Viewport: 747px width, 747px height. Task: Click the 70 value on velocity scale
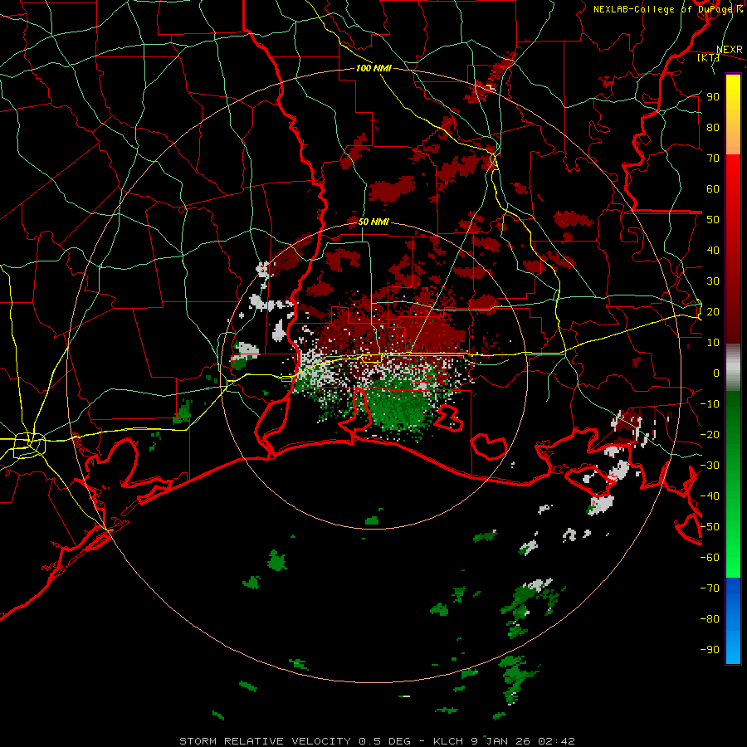click(x=713, y=159)
